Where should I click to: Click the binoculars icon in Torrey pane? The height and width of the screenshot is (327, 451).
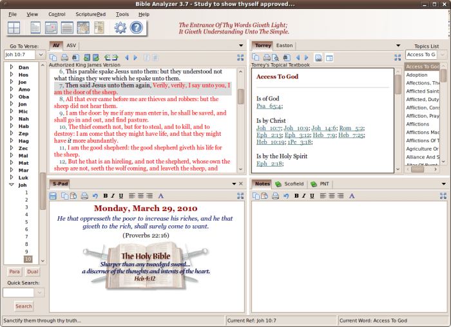287,57
